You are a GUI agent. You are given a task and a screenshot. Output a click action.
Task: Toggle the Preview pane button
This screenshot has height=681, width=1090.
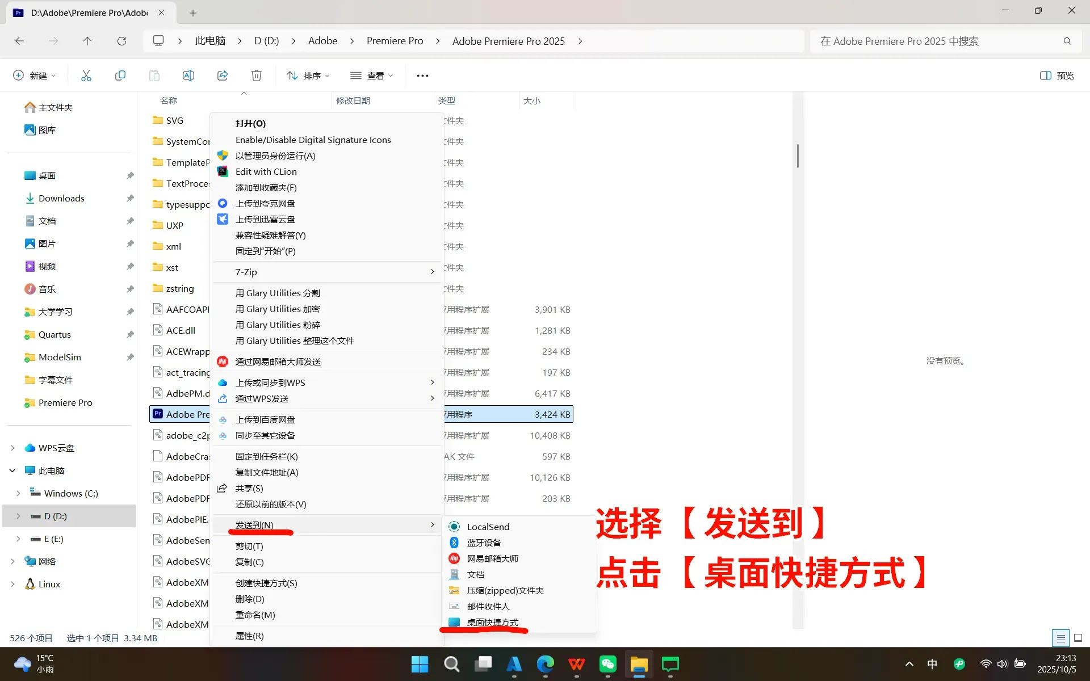pos(1057,75)
